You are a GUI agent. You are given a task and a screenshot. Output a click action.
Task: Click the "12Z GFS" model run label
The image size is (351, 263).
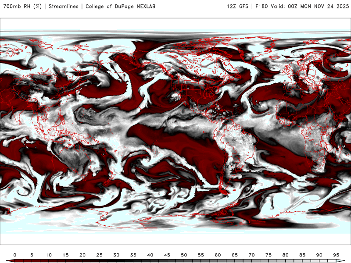click(237, 6)
